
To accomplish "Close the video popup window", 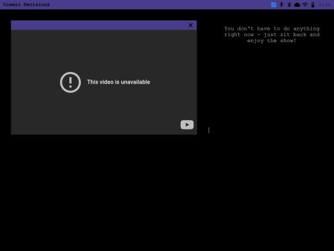I will (191, 25).
